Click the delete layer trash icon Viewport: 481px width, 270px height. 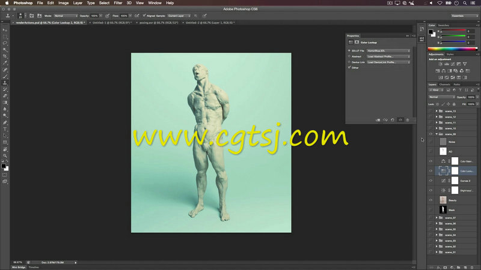point(472,268)
